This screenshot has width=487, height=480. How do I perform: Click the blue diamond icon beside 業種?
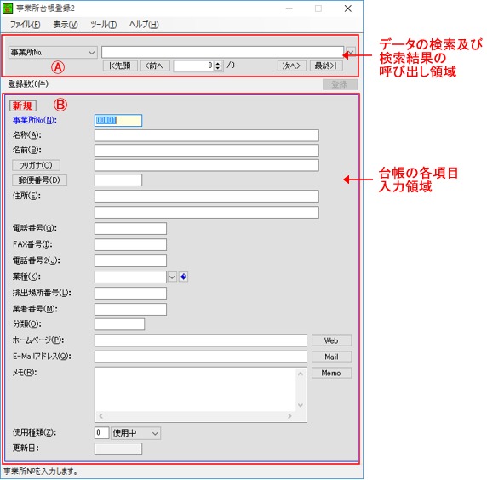click(183, 277)
